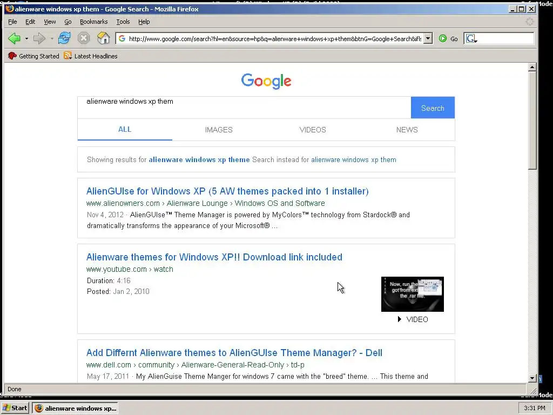
Task: Open the Windows Start menu
Action: pos(15,408)
